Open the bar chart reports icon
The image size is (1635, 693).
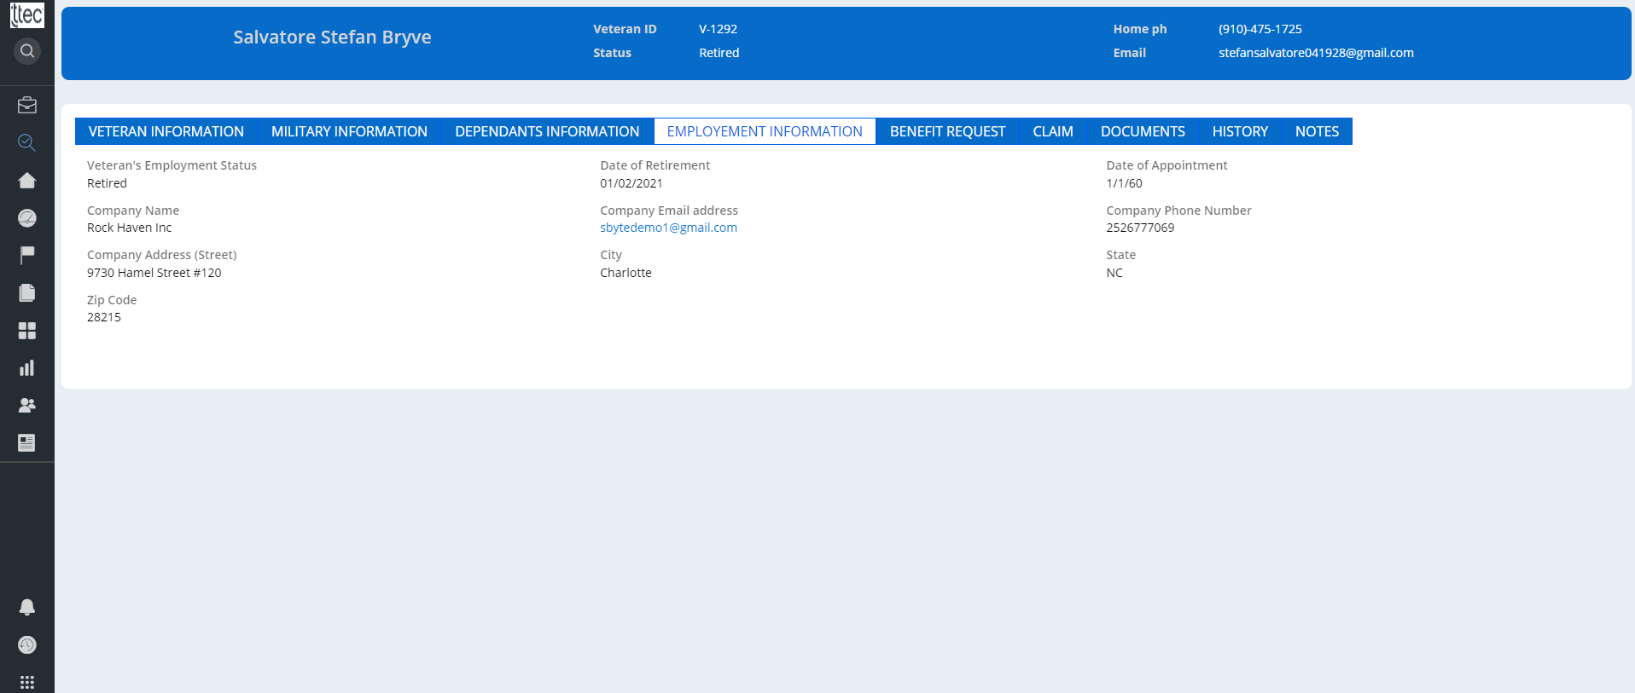click(x=27, y=367)
